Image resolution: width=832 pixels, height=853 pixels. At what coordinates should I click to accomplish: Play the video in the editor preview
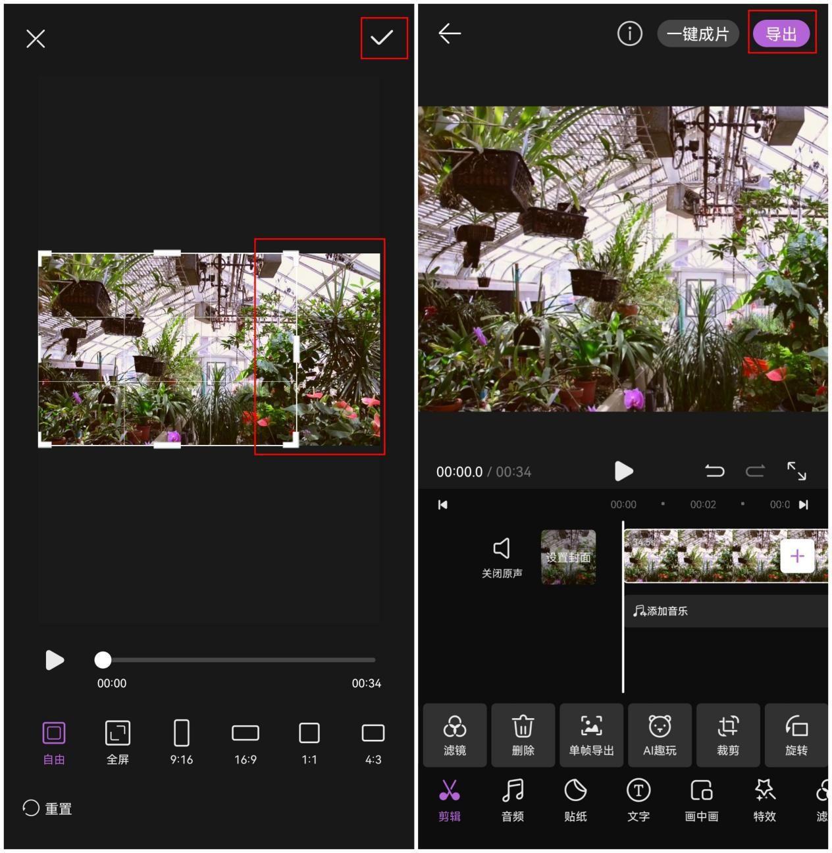pos(623,471)
